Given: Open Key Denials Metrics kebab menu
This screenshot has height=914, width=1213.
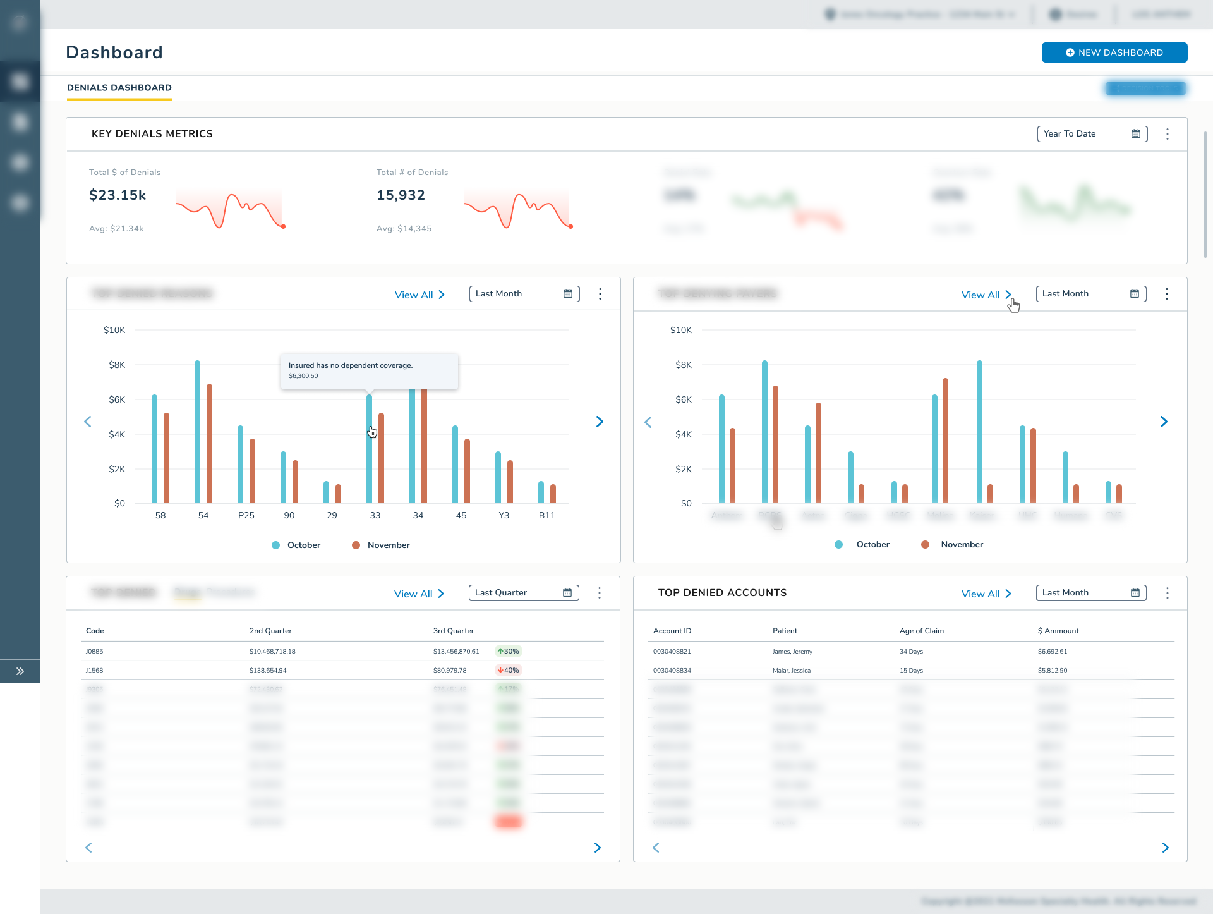Looking at the screenshot, I should 1168,134.
